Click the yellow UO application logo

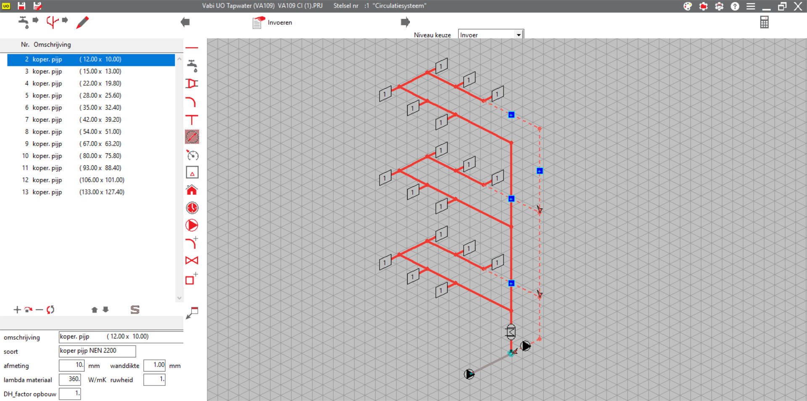pos(6,6)
